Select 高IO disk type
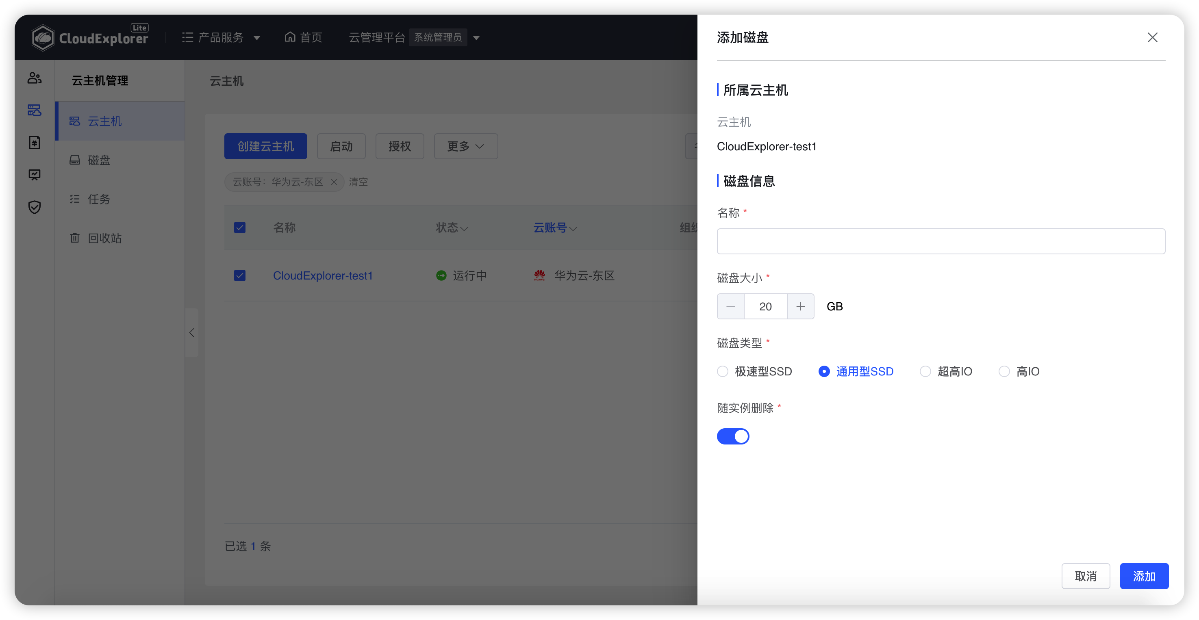 (1019, 371)
